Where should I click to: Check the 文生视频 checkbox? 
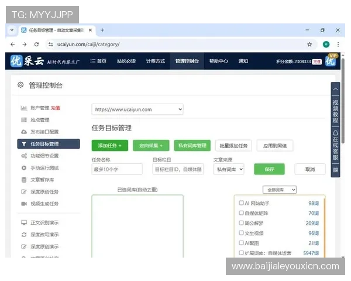tap(241, 233)
